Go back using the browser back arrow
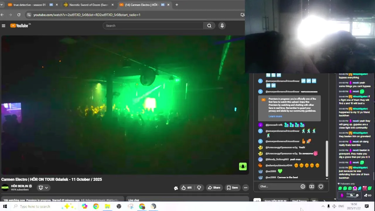 click(2, 15)
